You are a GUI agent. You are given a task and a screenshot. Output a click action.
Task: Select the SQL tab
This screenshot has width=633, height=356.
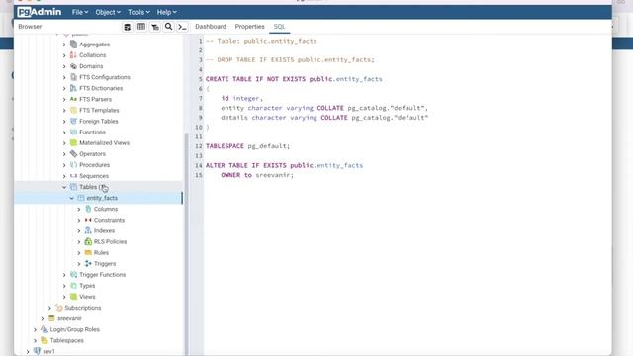pyautogui.click(x=279, y=27)
